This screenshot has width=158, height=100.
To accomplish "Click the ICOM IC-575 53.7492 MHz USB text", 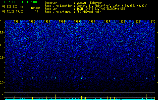I will click(x=101, y=9).
